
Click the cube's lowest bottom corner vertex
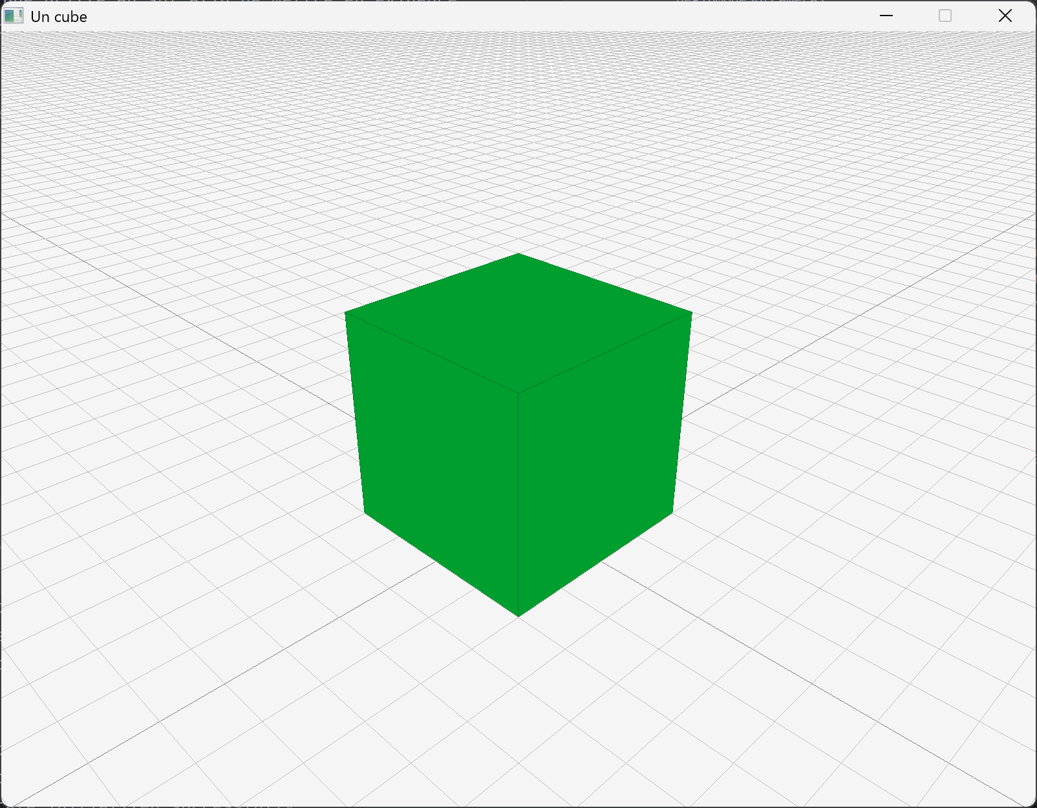point(518,615)
